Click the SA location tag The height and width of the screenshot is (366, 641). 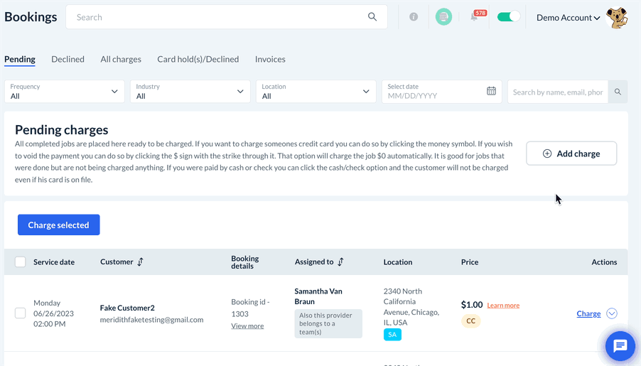[x=392, y=335]
